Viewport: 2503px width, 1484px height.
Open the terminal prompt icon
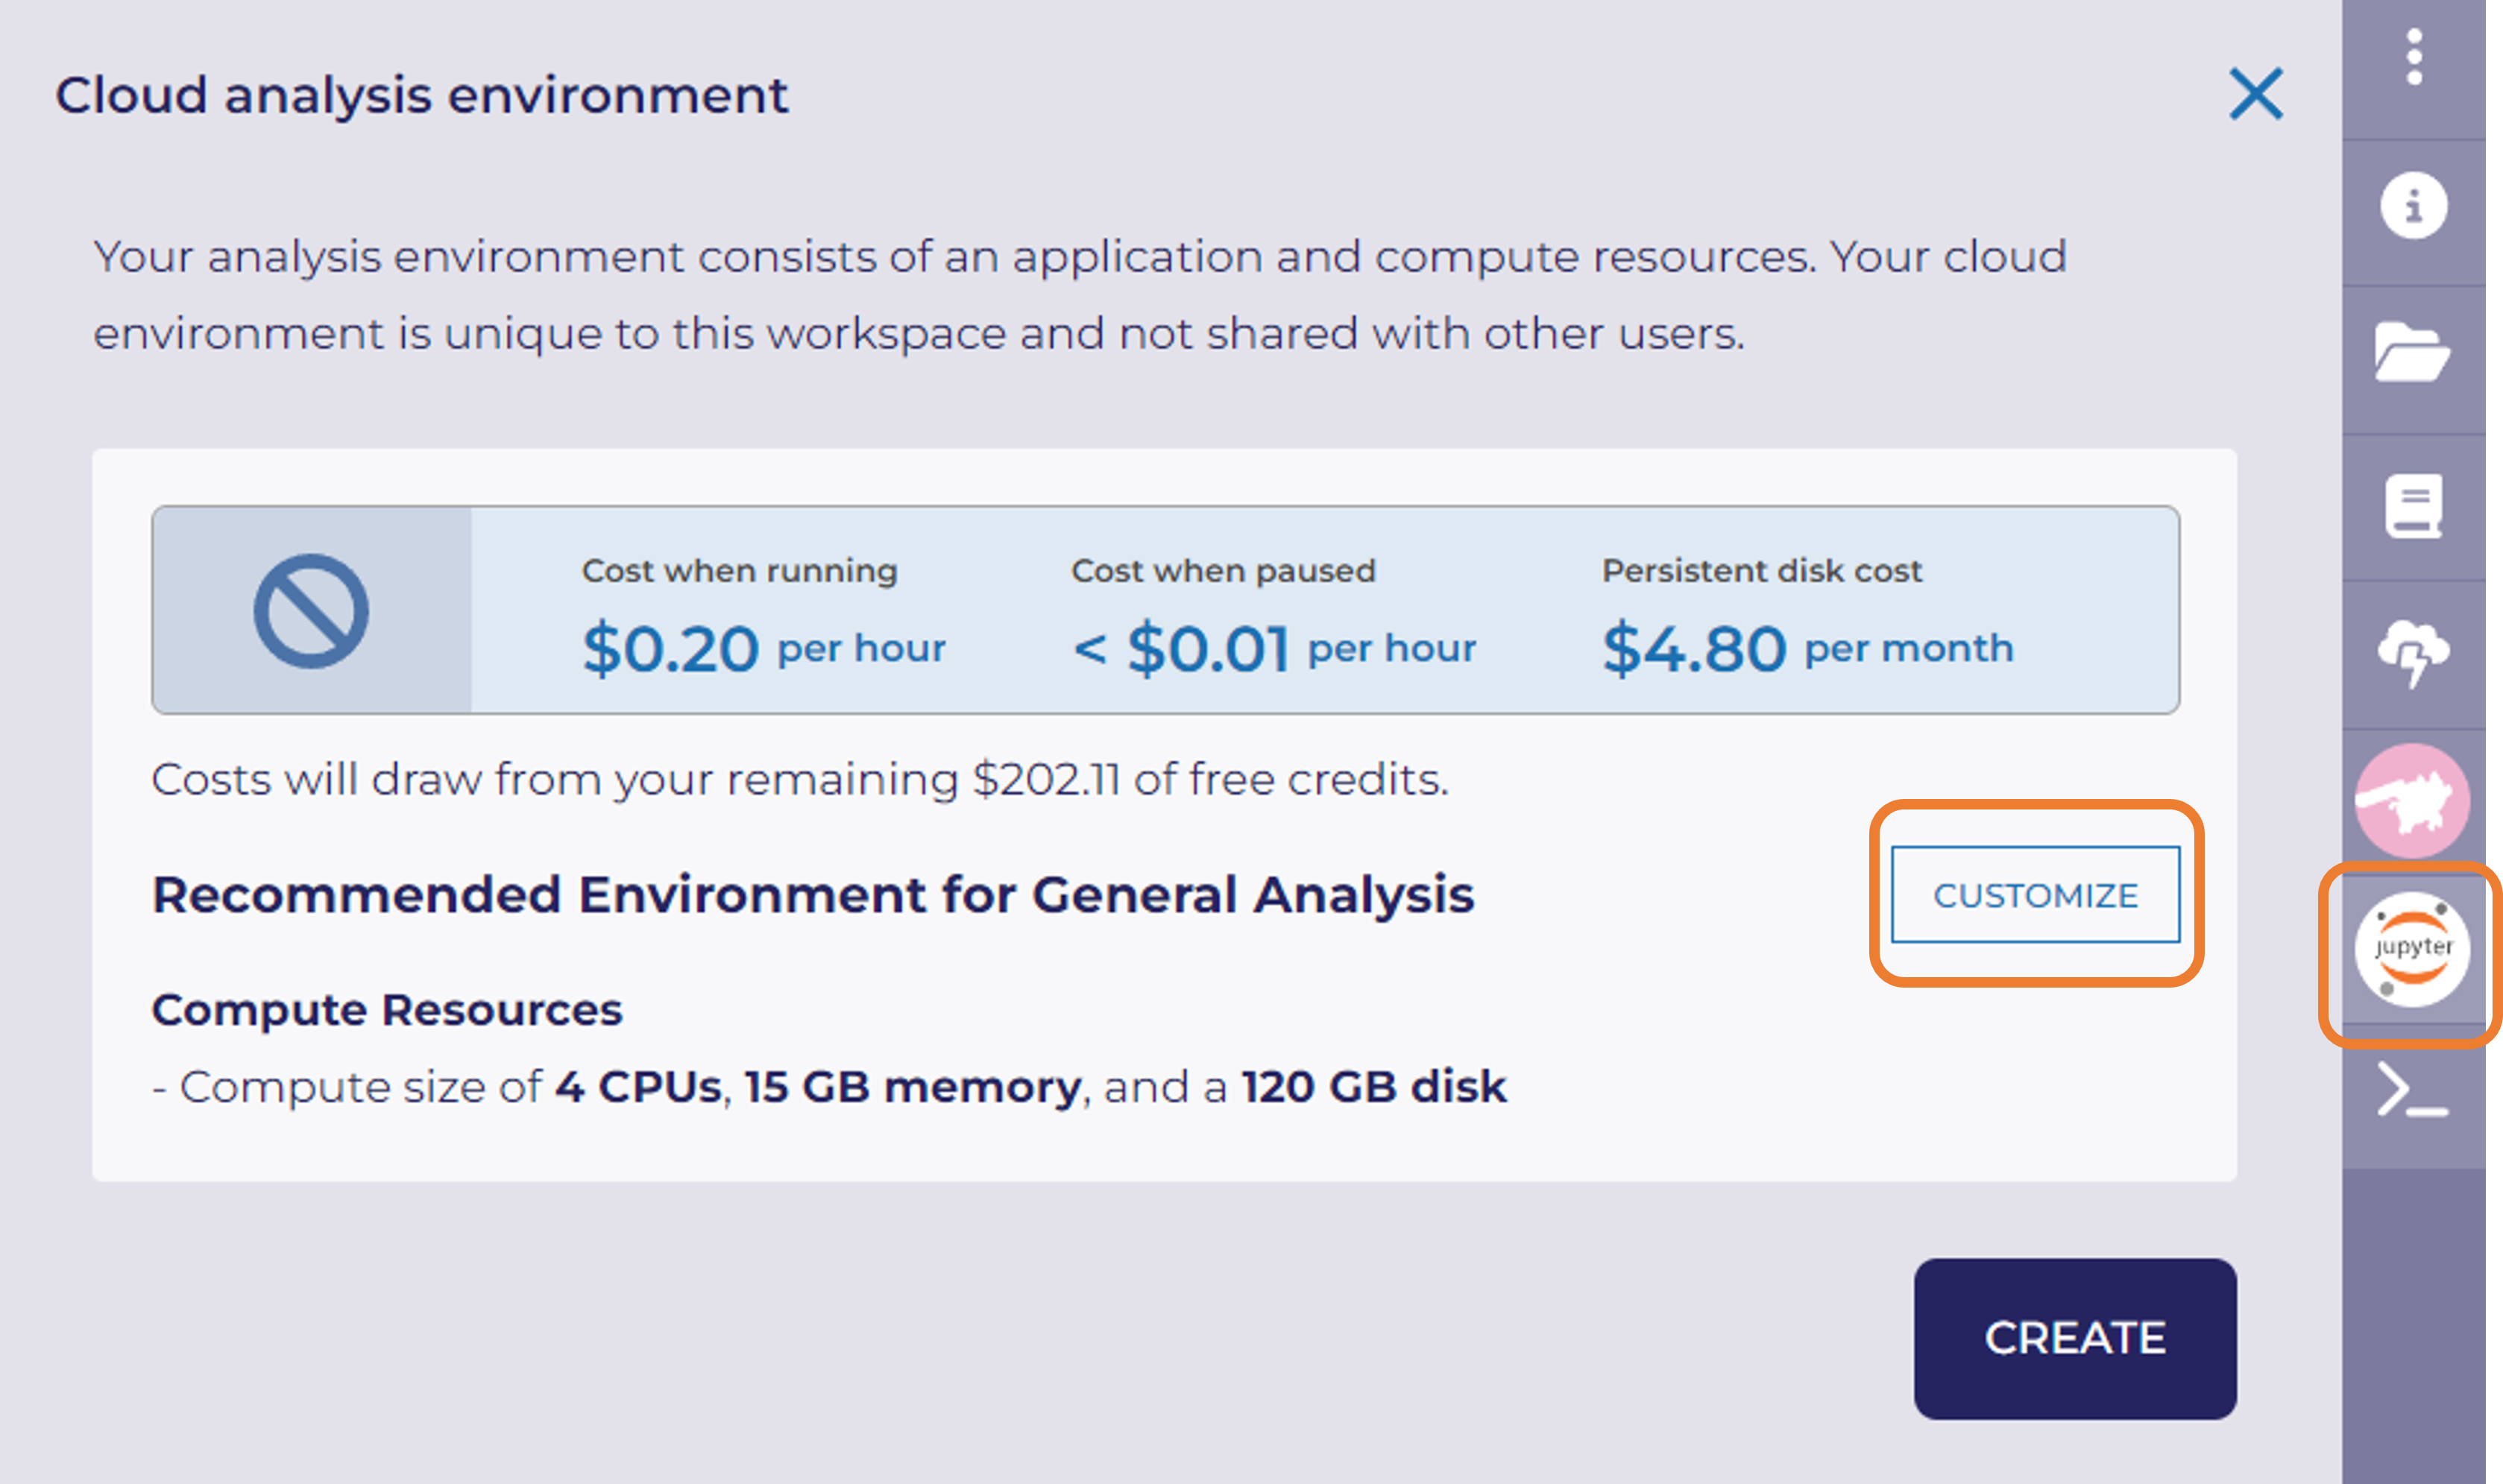(2412, 1091)
